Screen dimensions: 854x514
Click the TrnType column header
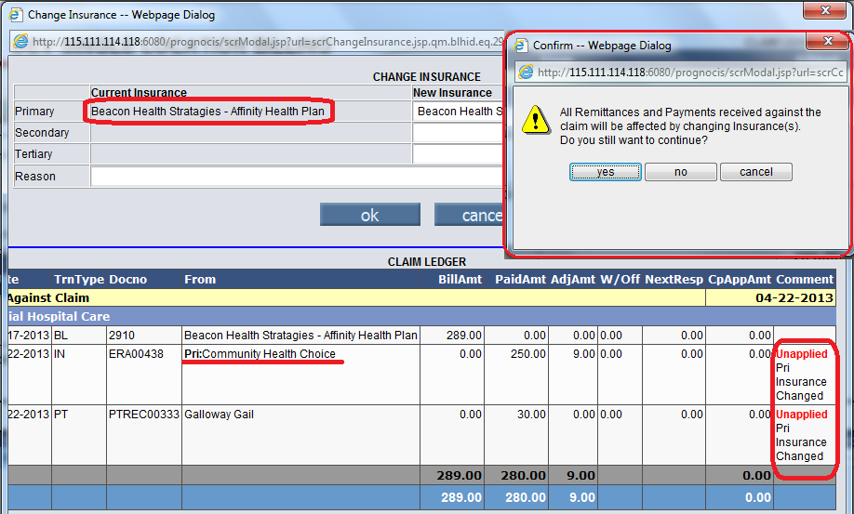pos(79,280)
